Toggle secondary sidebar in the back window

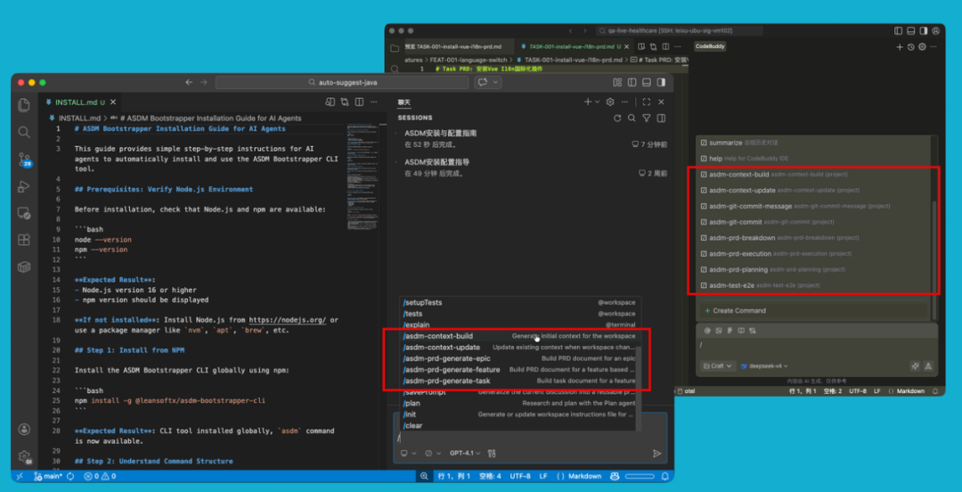point(924,30)
